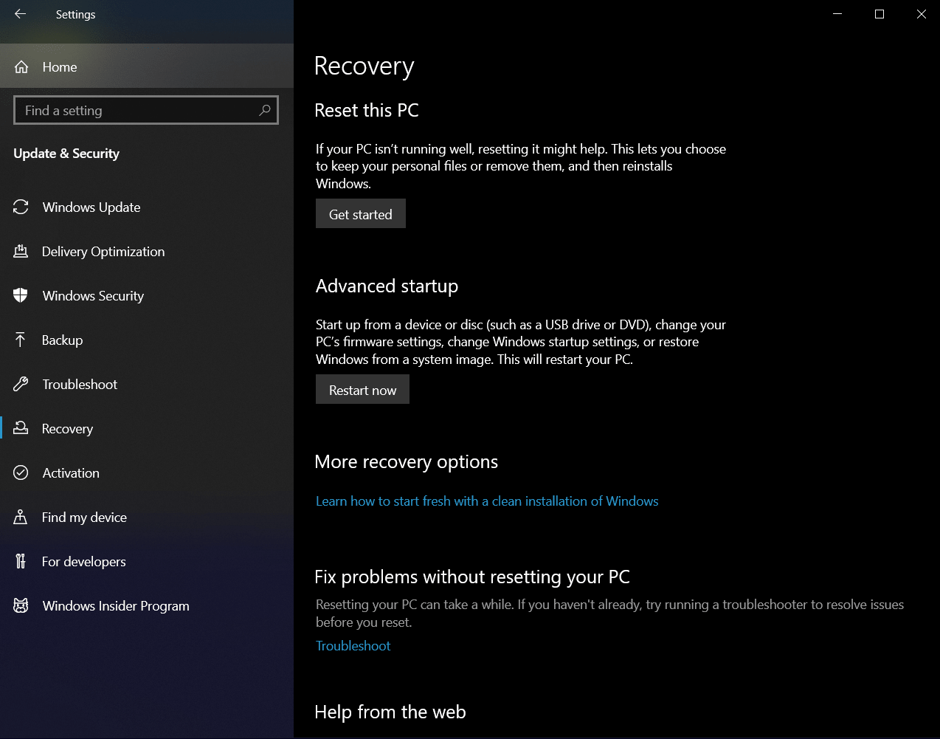Click the Backup upload arrow icon

21,340
